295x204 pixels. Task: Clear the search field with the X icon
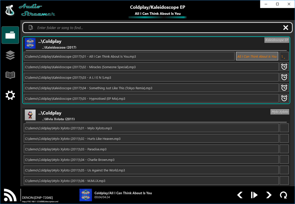(x=286, y=27)
